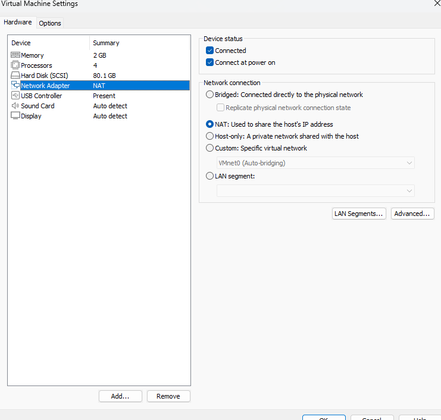Select the Bridged network radio button
Screen dimensions: 441x420
click(209, 95)
